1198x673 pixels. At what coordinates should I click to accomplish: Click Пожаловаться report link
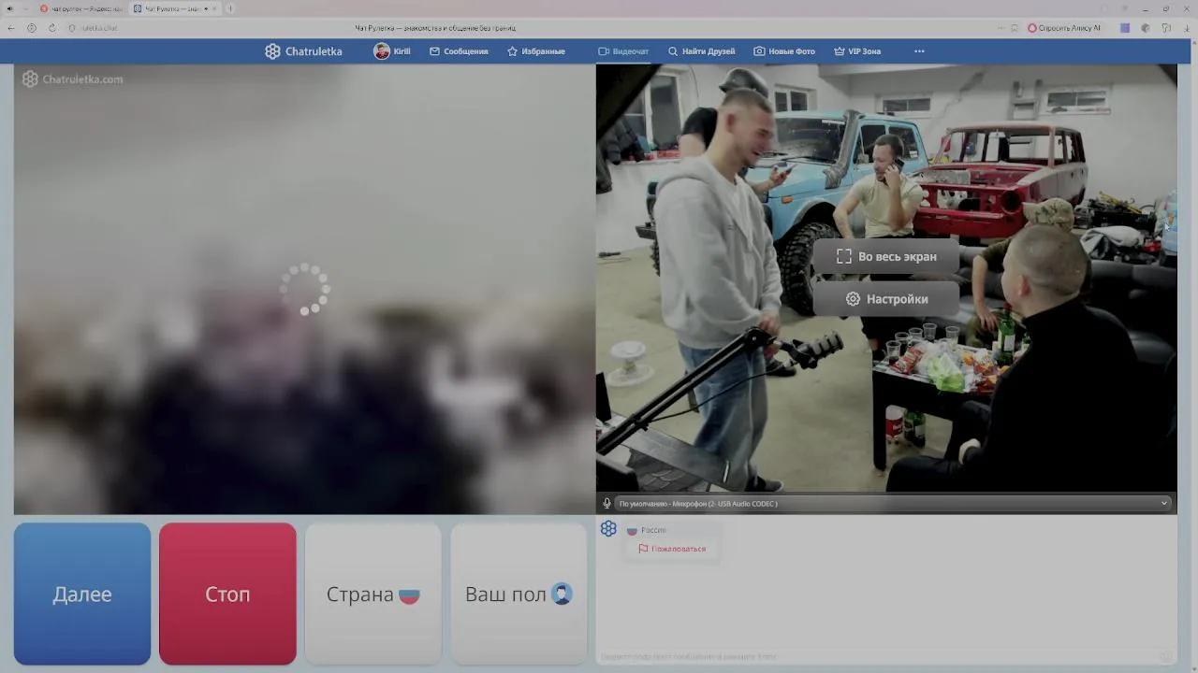pos(672,549)
